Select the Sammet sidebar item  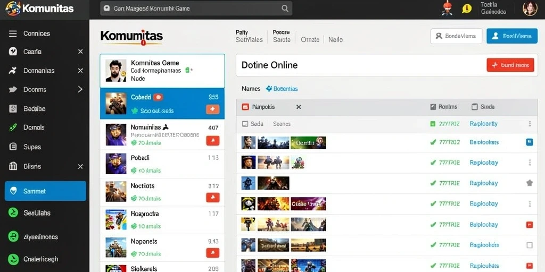[x=45, y=191]
